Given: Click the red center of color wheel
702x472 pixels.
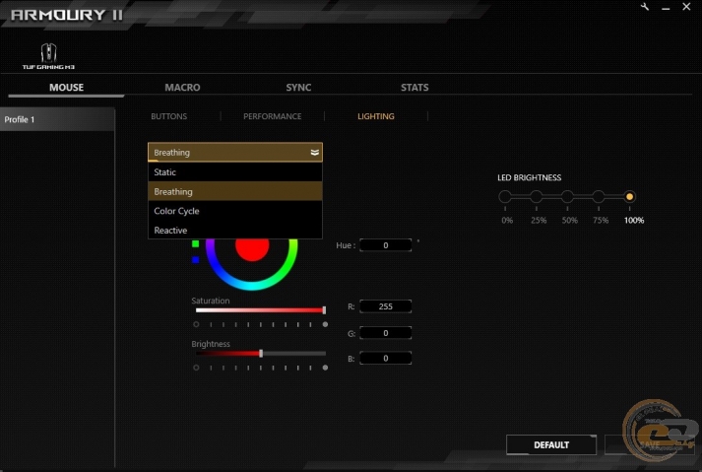Looking at the screenshot, I should click(252, 248).
